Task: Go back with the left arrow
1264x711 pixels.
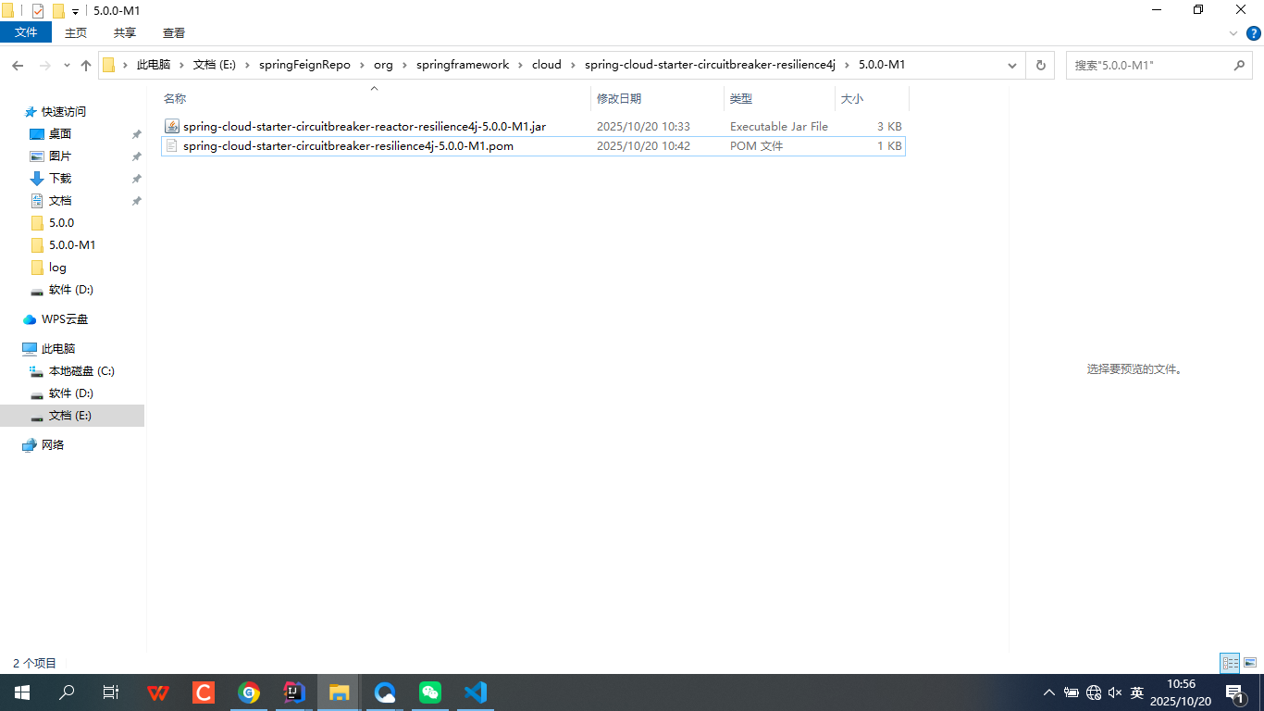Action: coord(18,66)
